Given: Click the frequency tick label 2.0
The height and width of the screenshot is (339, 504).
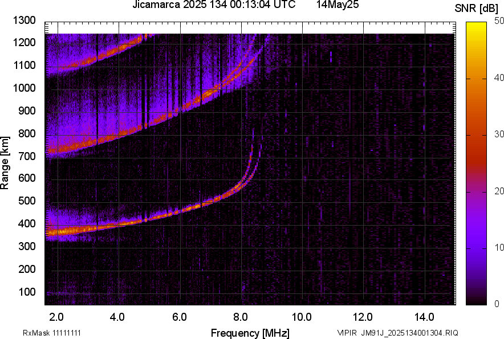Looking at the screenshot, I should click(x=56, y=317).
